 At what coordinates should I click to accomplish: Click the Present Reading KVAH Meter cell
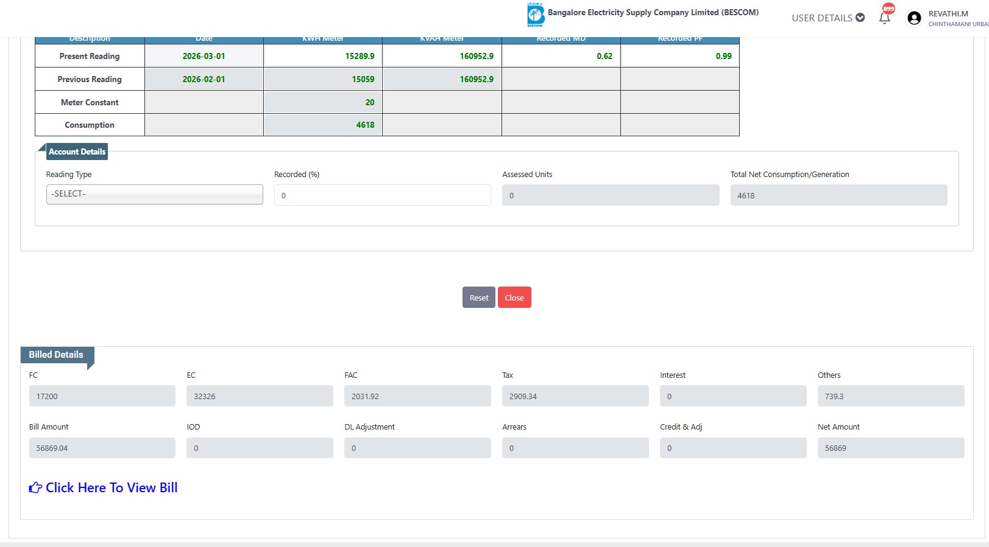442,56
